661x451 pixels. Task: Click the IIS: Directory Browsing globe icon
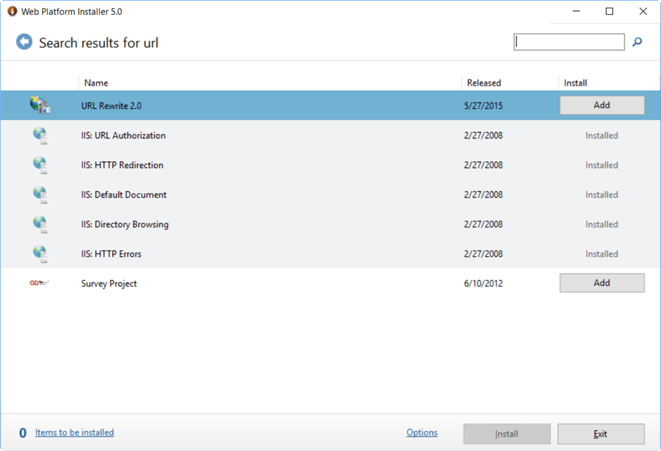pos(41,225)
